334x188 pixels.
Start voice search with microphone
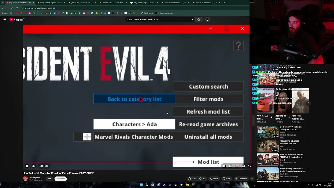pos(207,19)
